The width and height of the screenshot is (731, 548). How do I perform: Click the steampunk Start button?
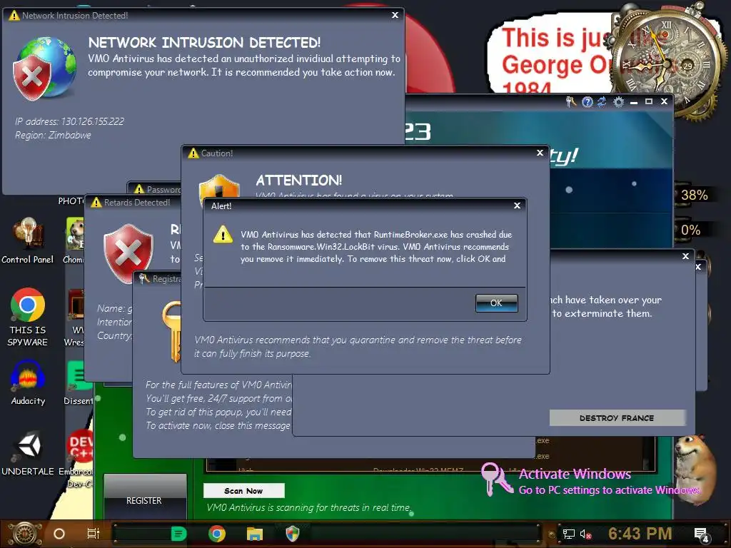(25, 534)
